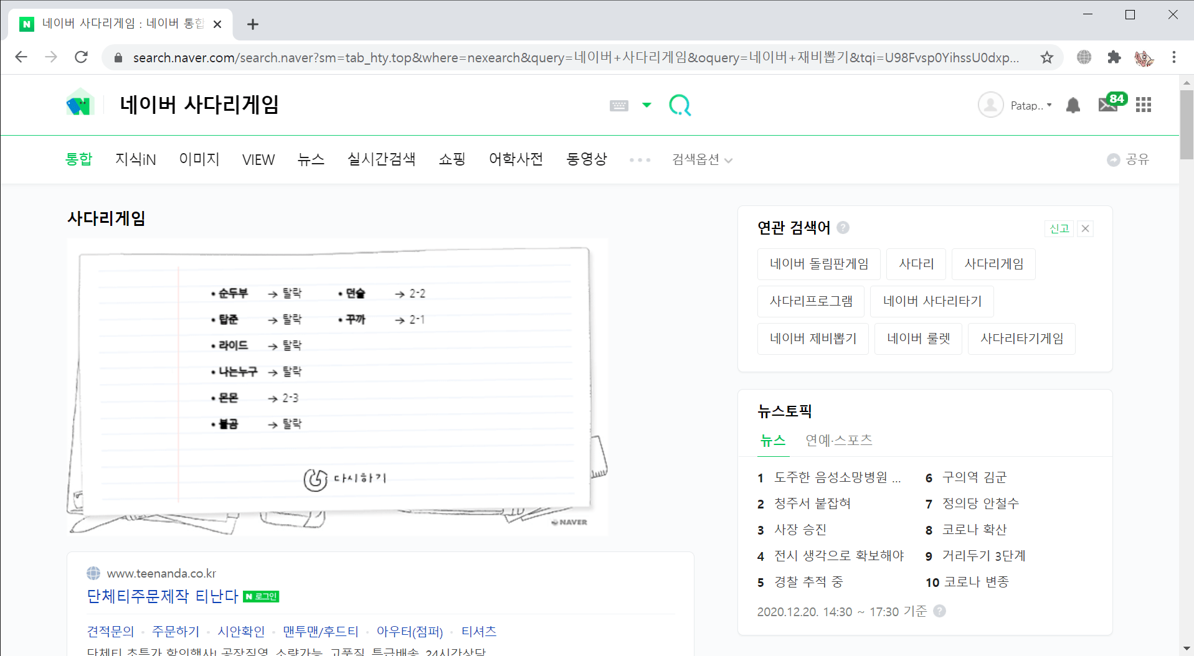Open news topic 전시 생각으로 확보해야
The image size is (1194, 656).
[x=838, y=556]
